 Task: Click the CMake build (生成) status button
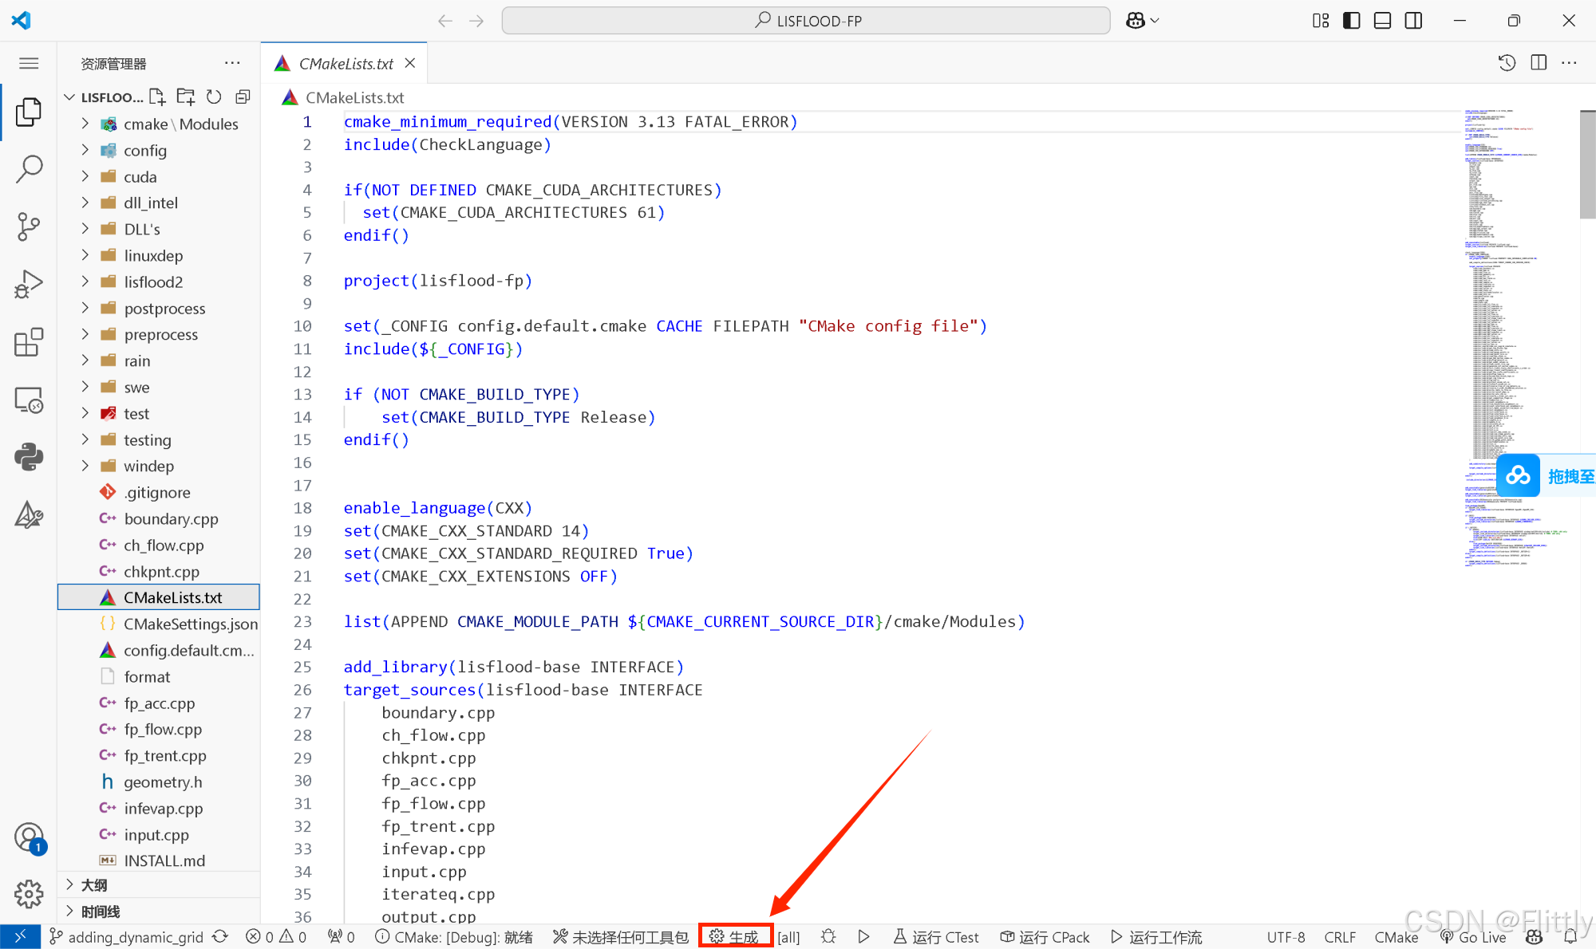735,936
